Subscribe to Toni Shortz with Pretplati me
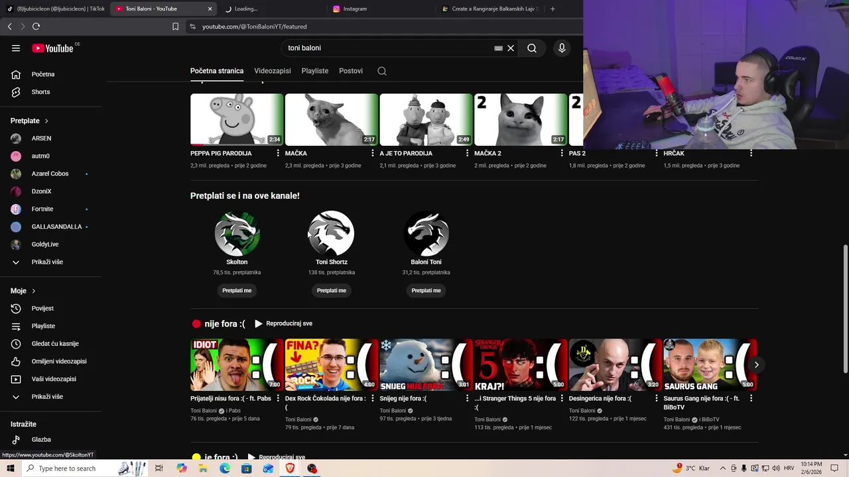Image resolution: width=849 pixels, height=477 pixels. (332, 290)
